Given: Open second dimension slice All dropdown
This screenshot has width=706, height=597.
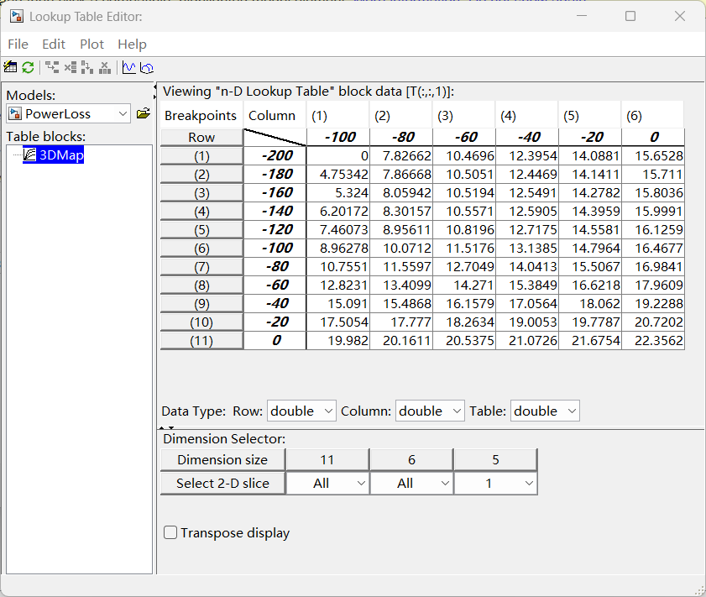Looking at the screenshot, I should [x=411, y=483].
